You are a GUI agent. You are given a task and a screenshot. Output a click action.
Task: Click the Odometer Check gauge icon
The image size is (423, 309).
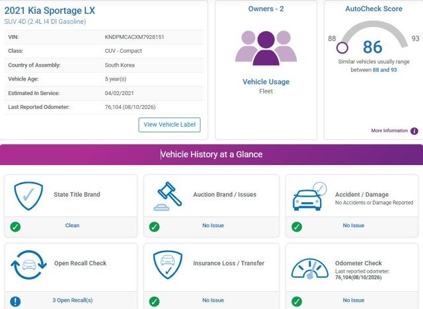click(310, 269)
